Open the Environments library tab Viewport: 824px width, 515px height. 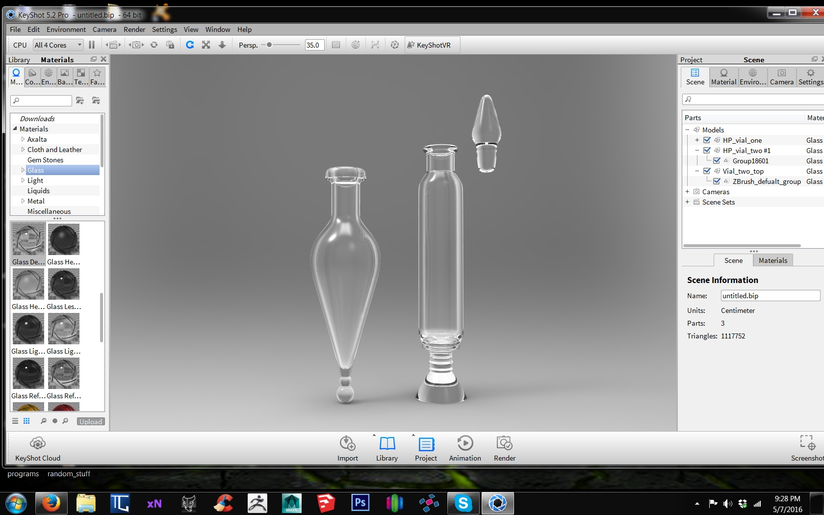tap(49, 77)
